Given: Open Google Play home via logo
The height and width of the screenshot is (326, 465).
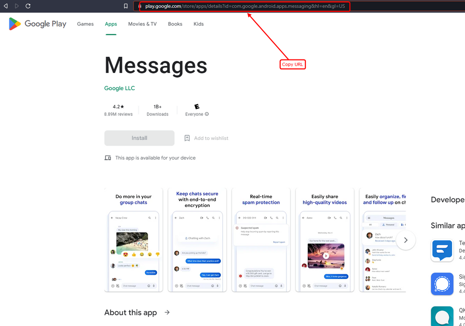Looking at the screenshot, I should pos(37,24).
